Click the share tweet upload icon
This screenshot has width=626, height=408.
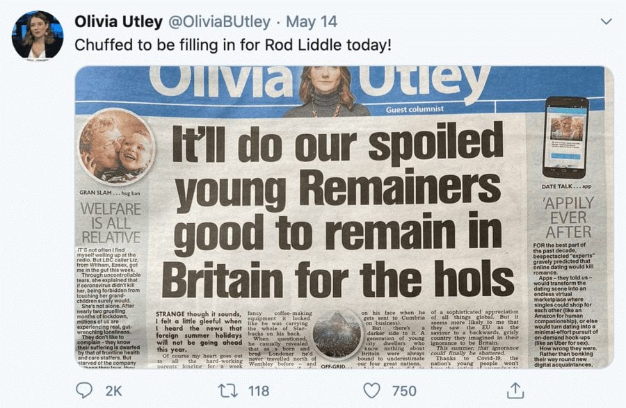(x=515, y=391)
